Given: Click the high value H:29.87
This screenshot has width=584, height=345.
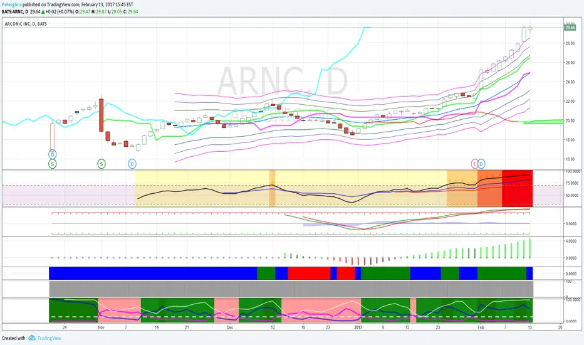Looking at the screenshot, I should click(x=99, y=11).
